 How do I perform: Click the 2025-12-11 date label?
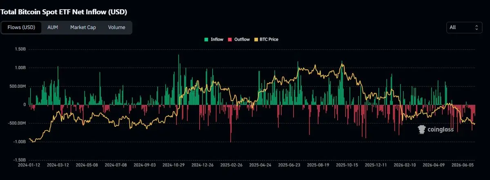pos(376,166)
